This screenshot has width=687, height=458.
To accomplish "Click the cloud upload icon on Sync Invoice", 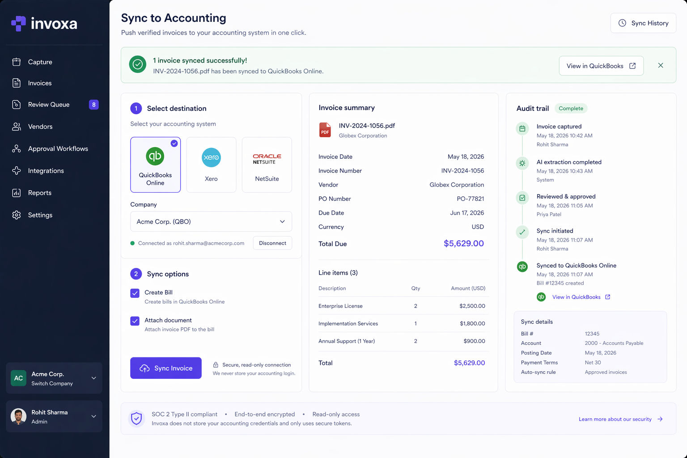I will (144, 368).
